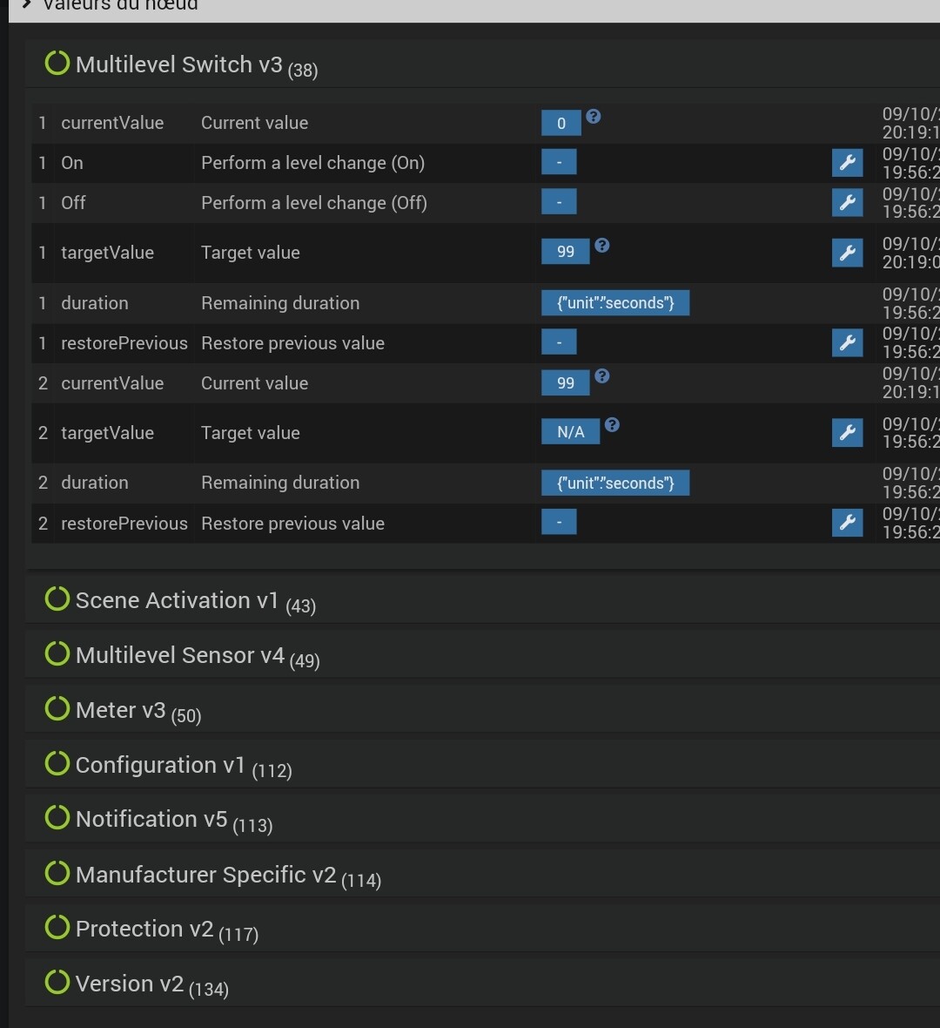Screen dimensions: 940x1028
Task: Click endpoint 1 Remaining duration unit seconds value
Action: point(615,303)
